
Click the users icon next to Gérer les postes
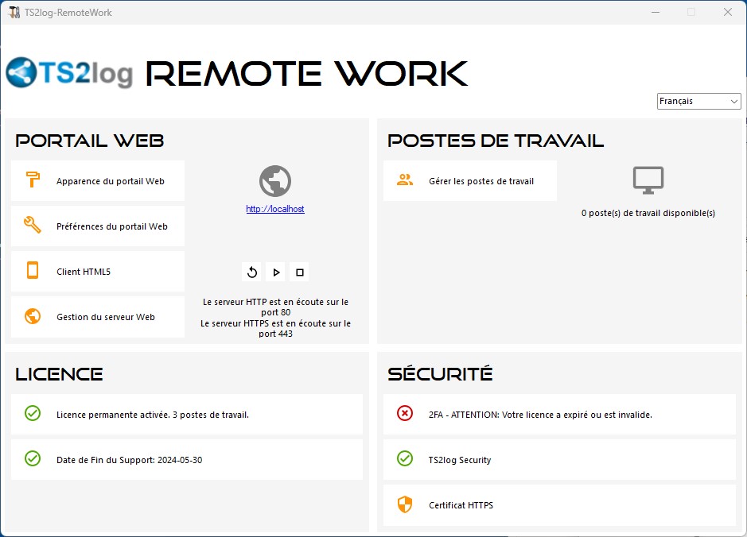(405, 180)
